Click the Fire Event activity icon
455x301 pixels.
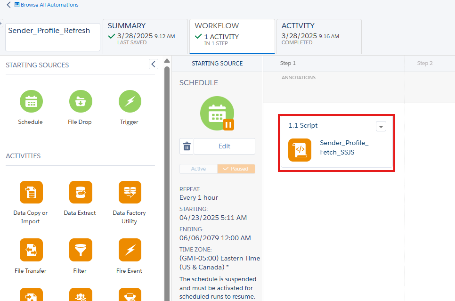(130, 250)
